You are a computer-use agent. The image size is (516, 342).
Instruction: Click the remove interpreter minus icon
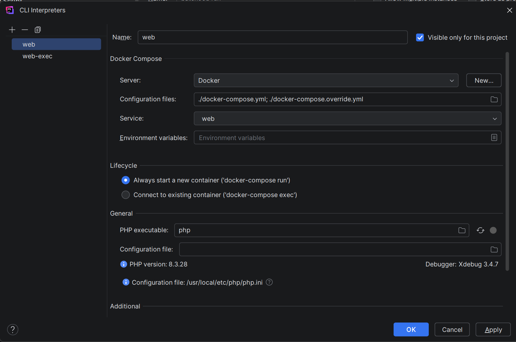25,30
